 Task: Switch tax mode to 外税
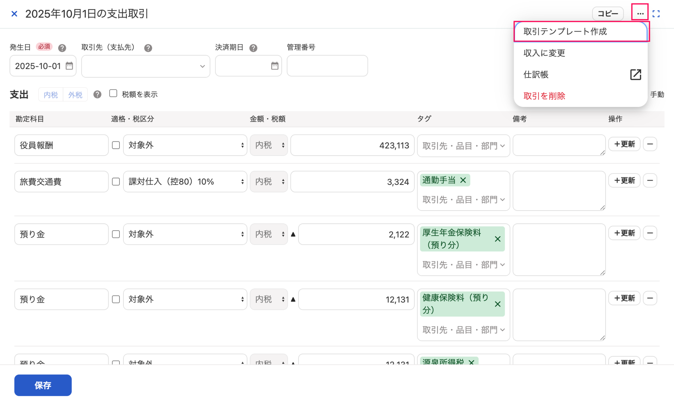click(75, 95)
